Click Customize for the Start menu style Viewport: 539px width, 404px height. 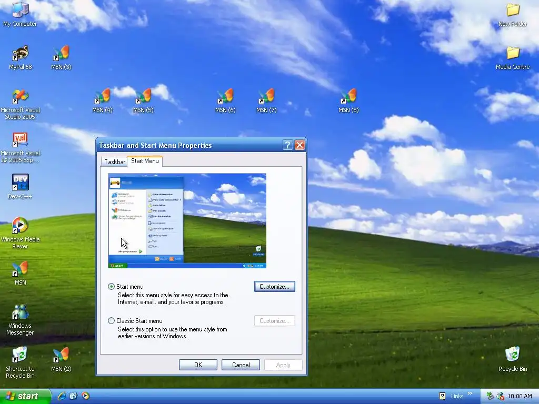275,287
